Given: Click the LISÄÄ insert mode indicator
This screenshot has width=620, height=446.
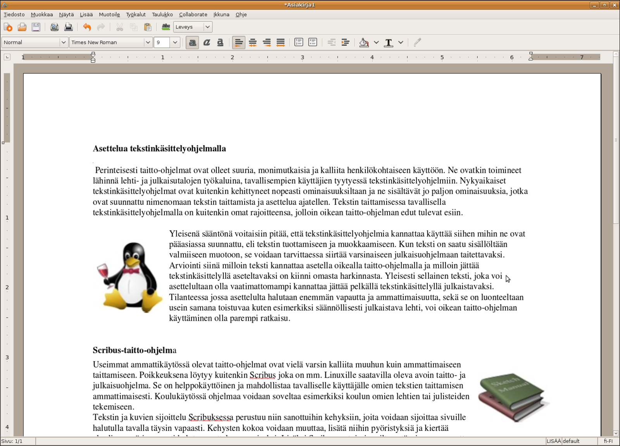Looking at the screenshot, I should pos(553,441).
